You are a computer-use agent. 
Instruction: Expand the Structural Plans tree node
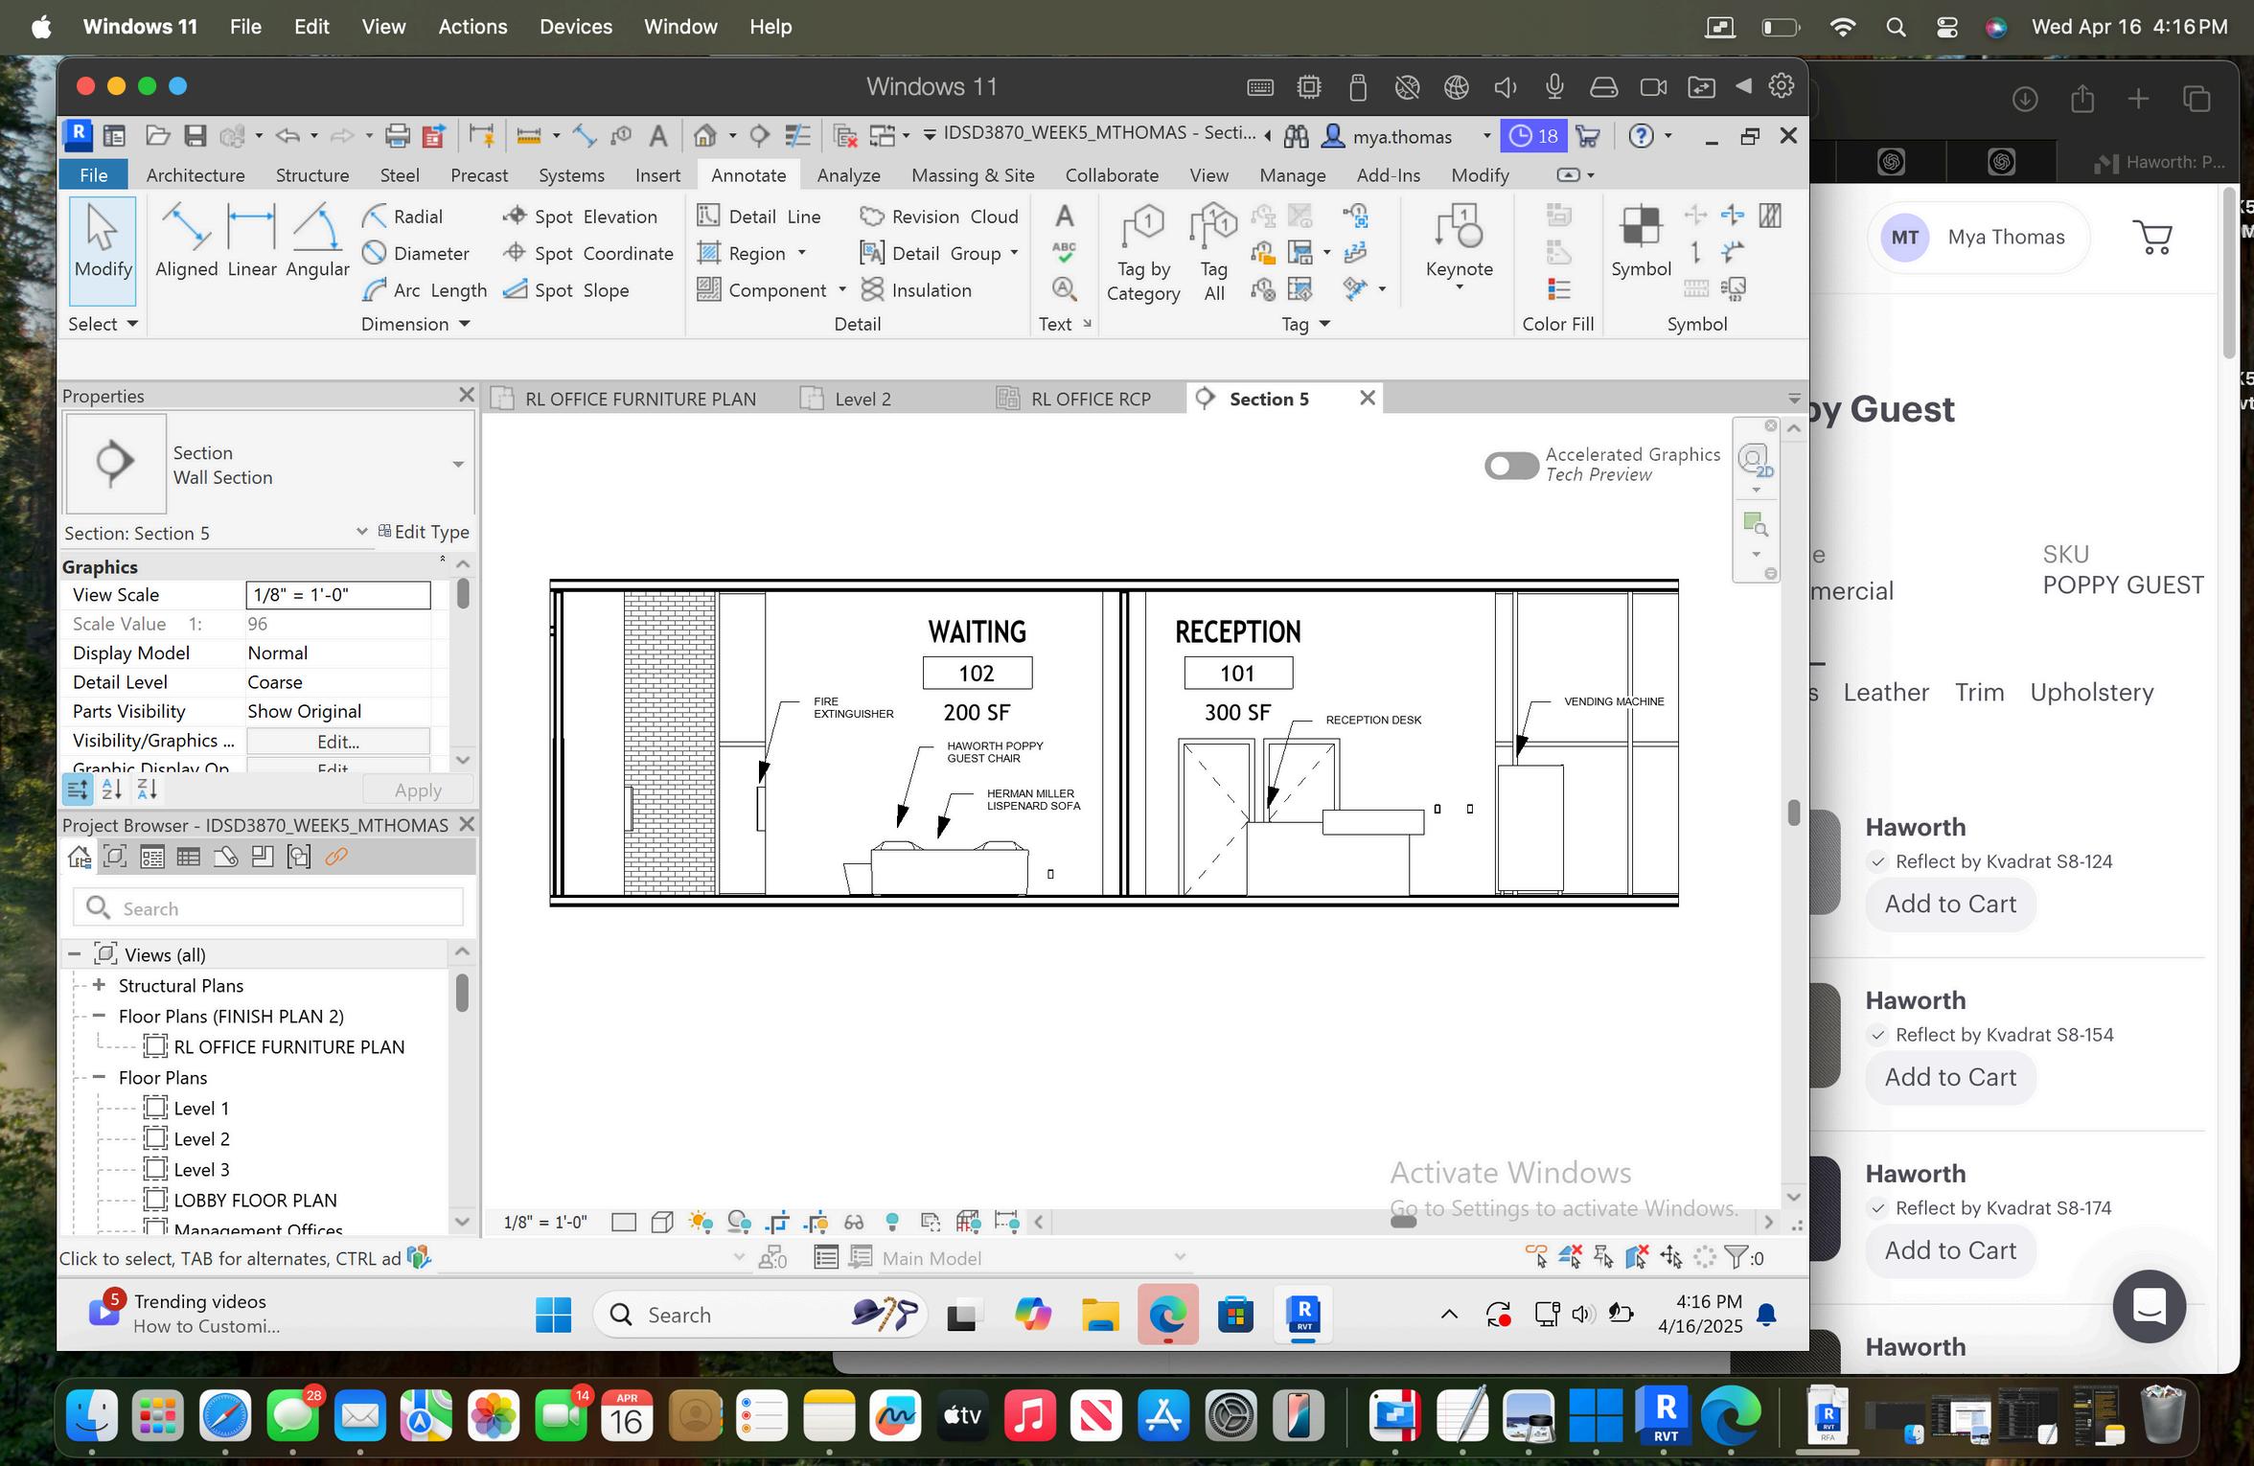click(99, 985)
